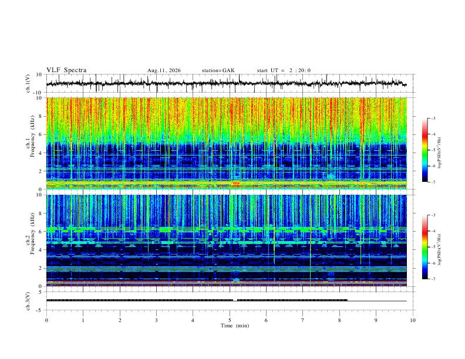Viewport: 465px width, 359px height.
Task: Click the ch.3(V) axis label
Action: (x=28, y=301)
